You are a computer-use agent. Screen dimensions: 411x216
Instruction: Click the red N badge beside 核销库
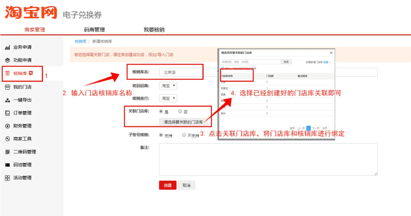(31, 73)
